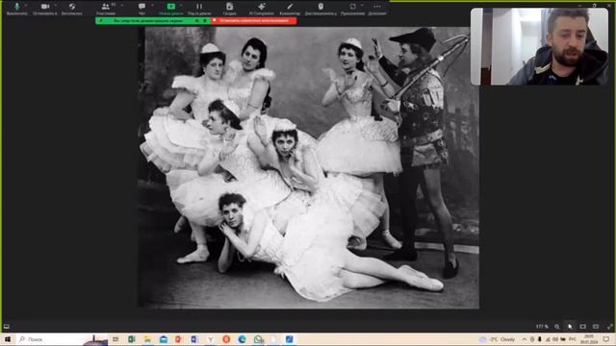Click the 177% zoom level indicator

point(542,327)
